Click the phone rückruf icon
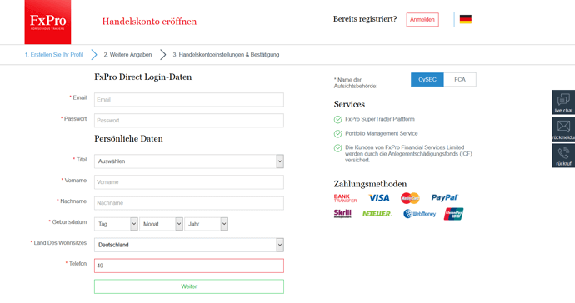The width and height of the screenshot is (575, 303). 563,156
